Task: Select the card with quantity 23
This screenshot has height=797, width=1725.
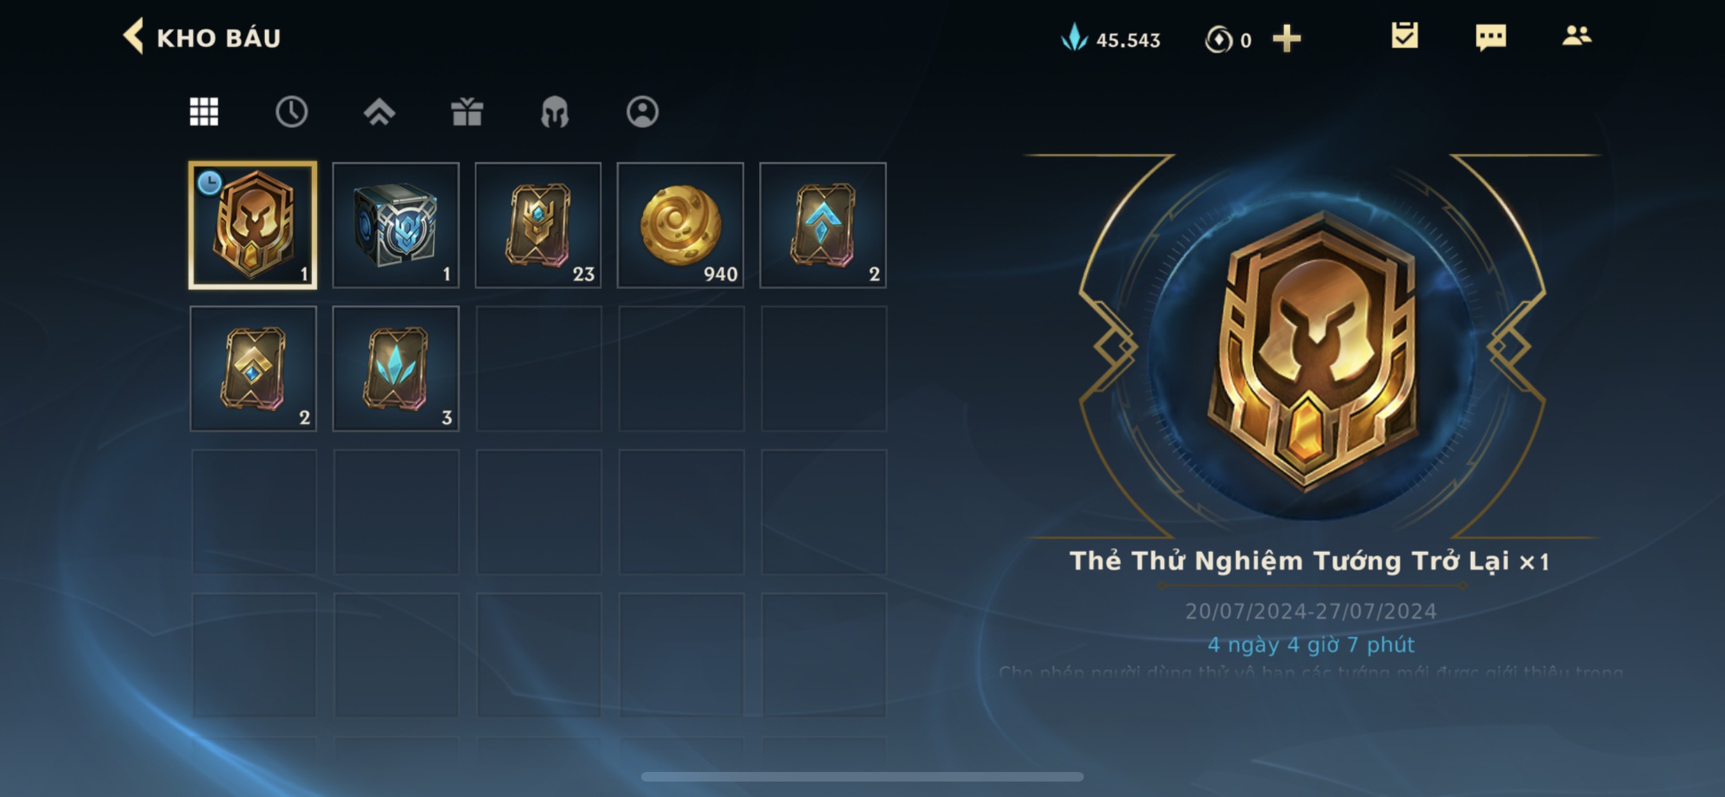Action: click(x=538, y=225)
